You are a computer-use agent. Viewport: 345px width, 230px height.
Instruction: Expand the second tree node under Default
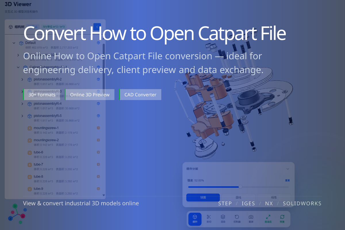click(x=18, y=55)
